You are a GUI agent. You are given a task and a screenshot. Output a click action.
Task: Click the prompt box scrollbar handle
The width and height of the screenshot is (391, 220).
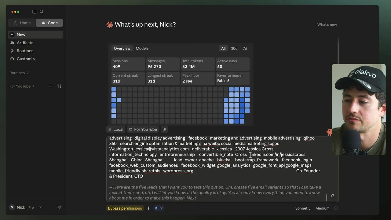(327, 197)
